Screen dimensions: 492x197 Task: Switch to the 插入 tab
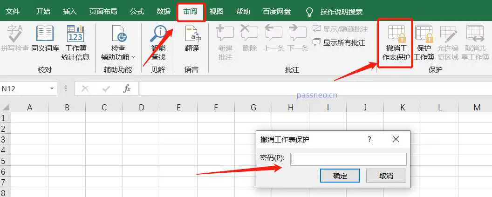click(70, 12)
